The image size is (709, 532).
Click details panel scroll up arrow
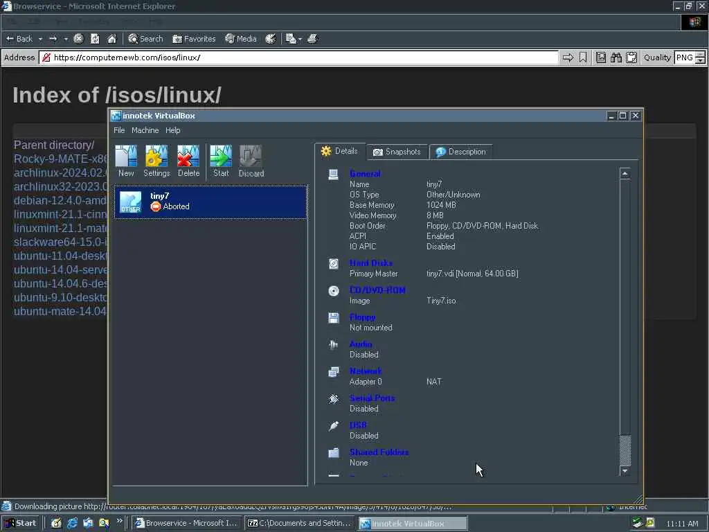(625, 174)
